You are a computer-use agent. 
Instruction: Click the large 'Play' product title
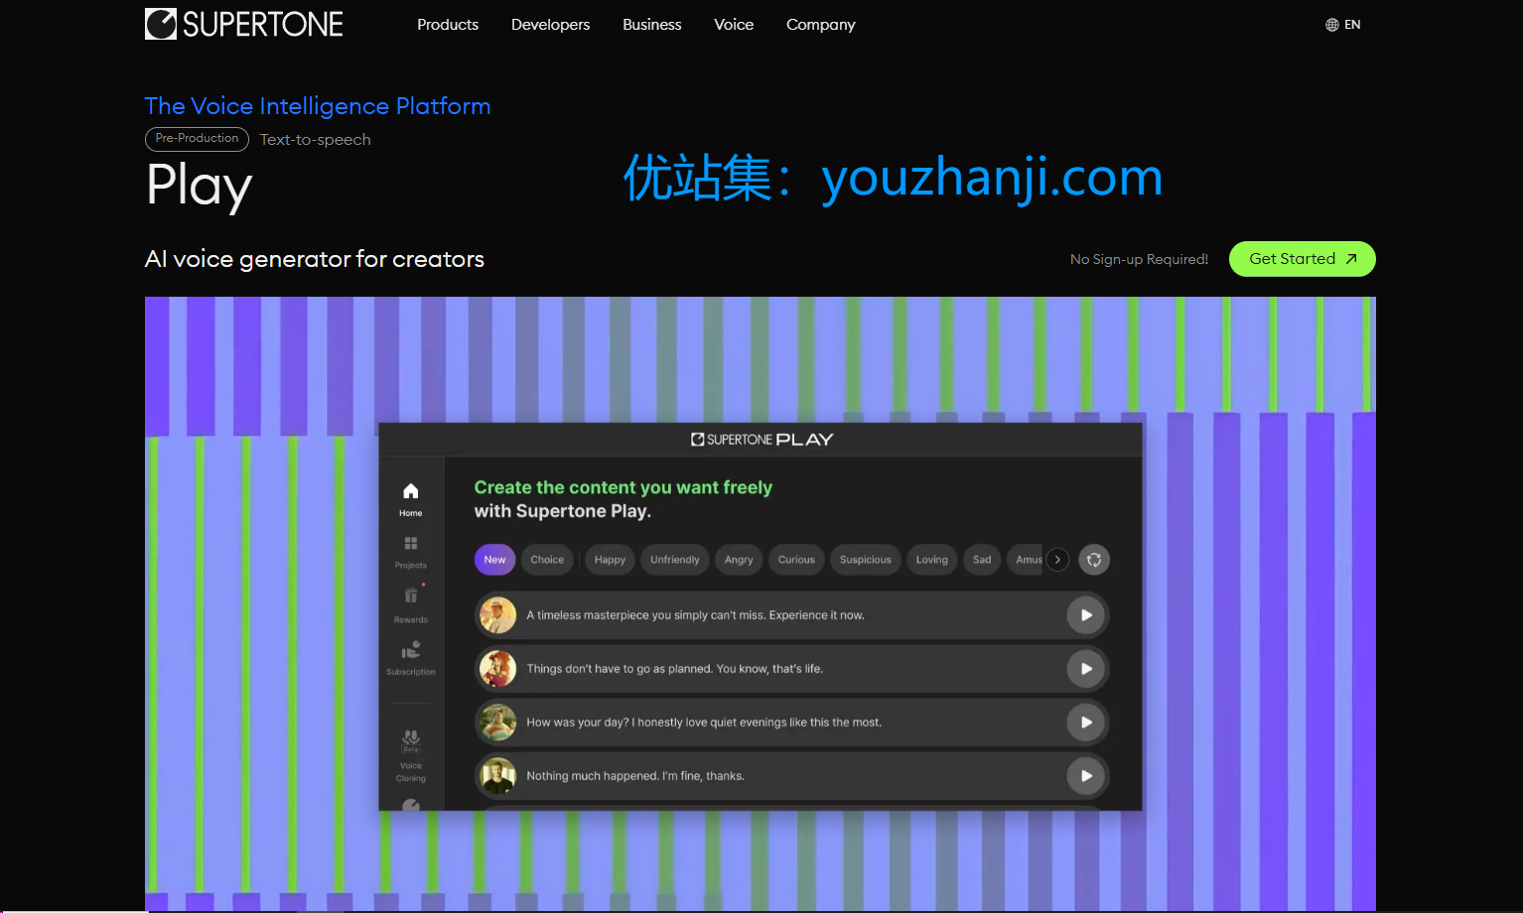coord(199,187)
